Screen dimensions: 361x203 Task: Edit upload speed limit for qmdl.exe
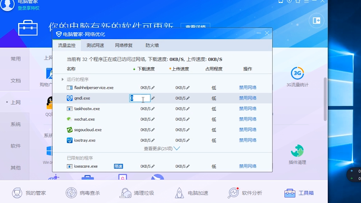(188, 98)
